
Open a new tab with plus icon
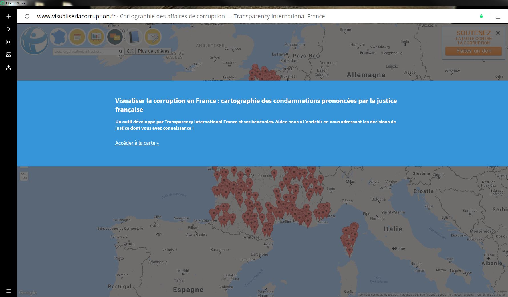point(9,16)
